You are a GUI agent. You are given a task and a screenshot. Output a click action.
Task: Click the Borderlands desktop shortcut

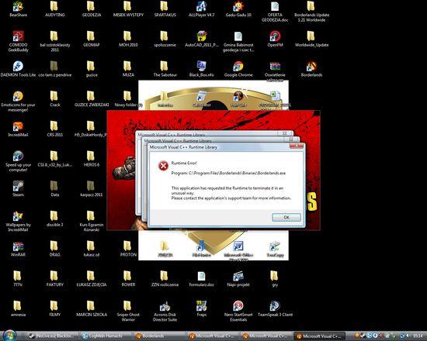[311, 69]
